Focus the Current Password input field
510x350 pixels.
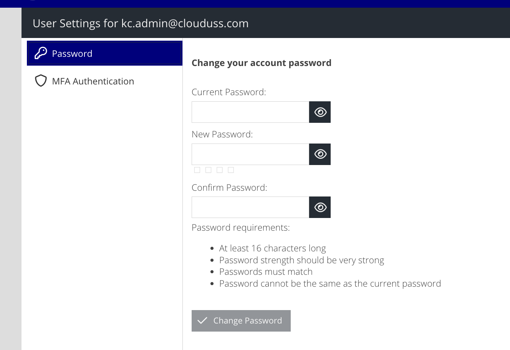click(x=250, y=112)
